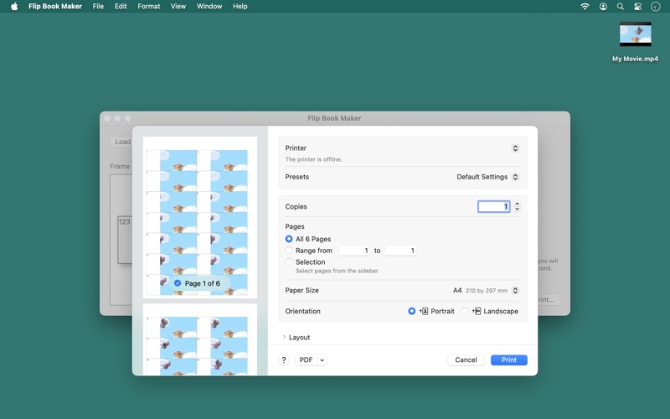
Task: Open the File menu
Action: pos(98,7)
